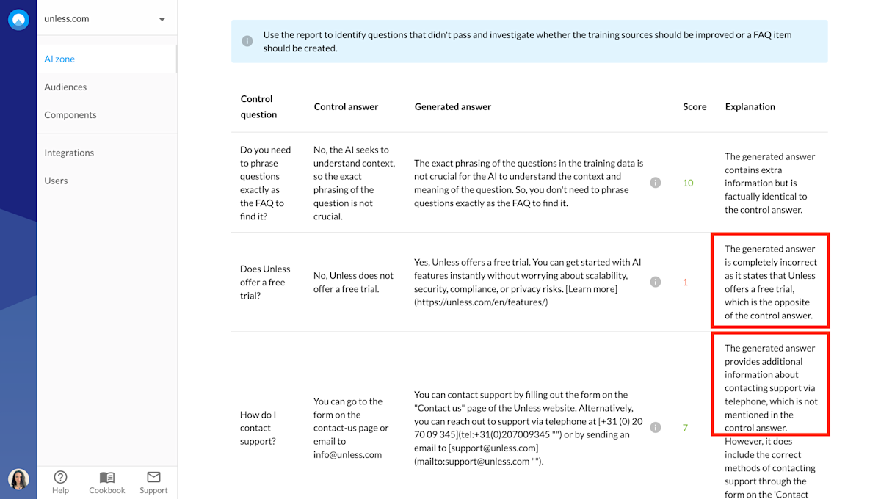Screen dimensions: 881x499
Task: Click info icon beside the score 7
Action: point(656,427)
